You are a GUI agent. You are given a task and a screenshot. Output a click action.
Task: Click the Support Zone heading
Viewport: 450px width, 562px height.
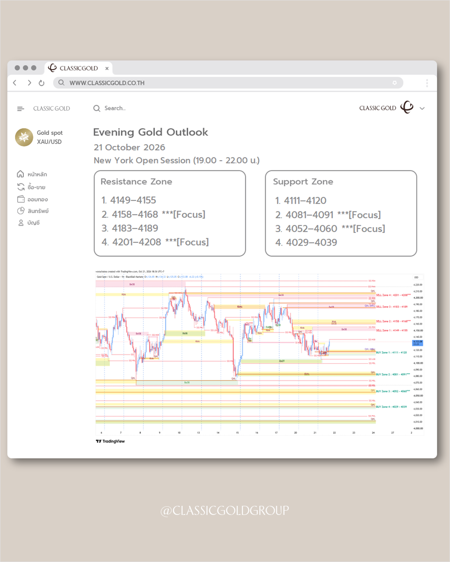coord(303,182)
